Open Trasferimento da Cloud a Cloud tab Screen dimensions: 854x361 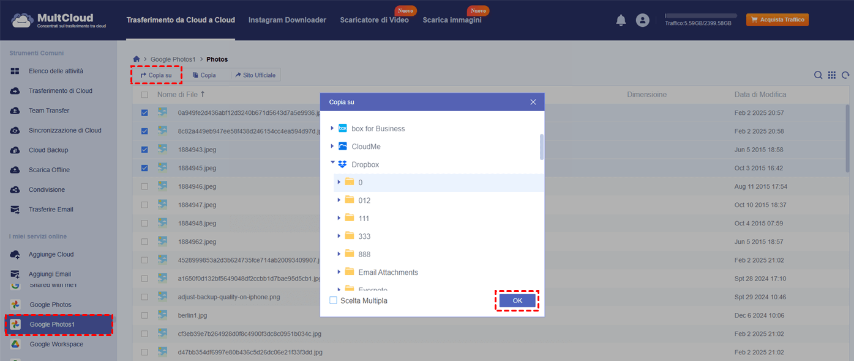tap(181, 20)
